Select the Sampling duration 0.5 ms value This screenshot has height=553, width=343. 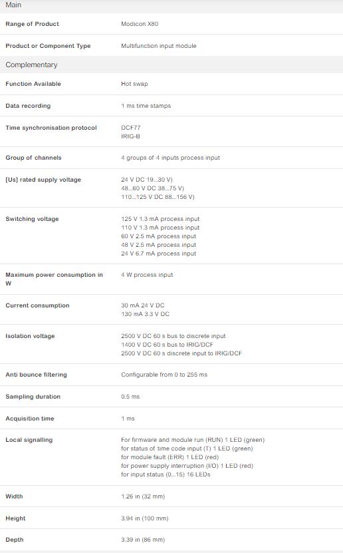tap(130, 397)
